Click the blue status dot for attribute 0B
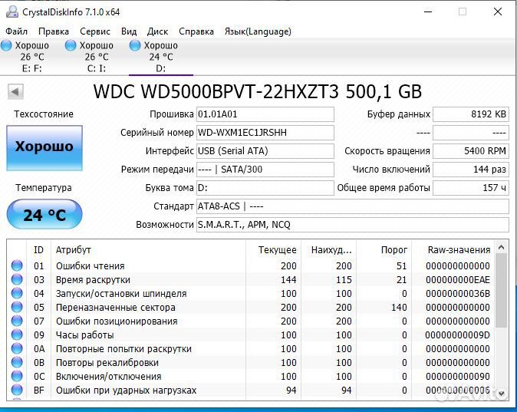Image resolution: width=517 pixels, height=412 pixels. coord(17,363)
